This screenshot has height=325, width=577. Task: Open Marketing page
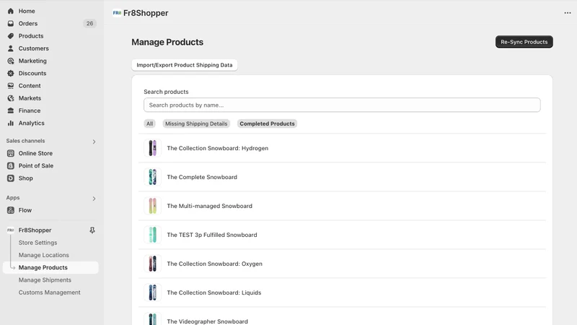point(32,61)
